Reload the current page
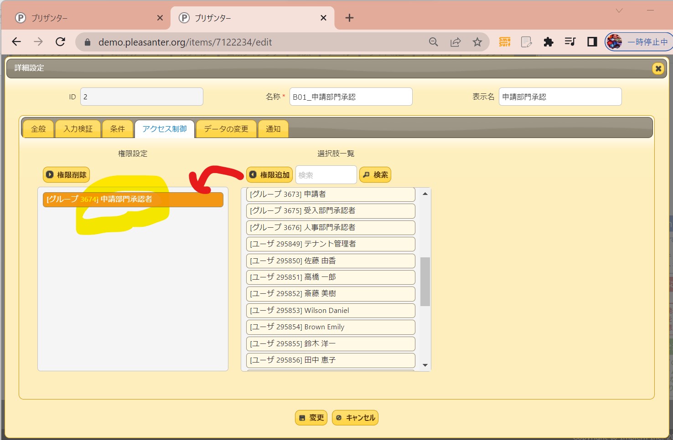 [60, 42]
